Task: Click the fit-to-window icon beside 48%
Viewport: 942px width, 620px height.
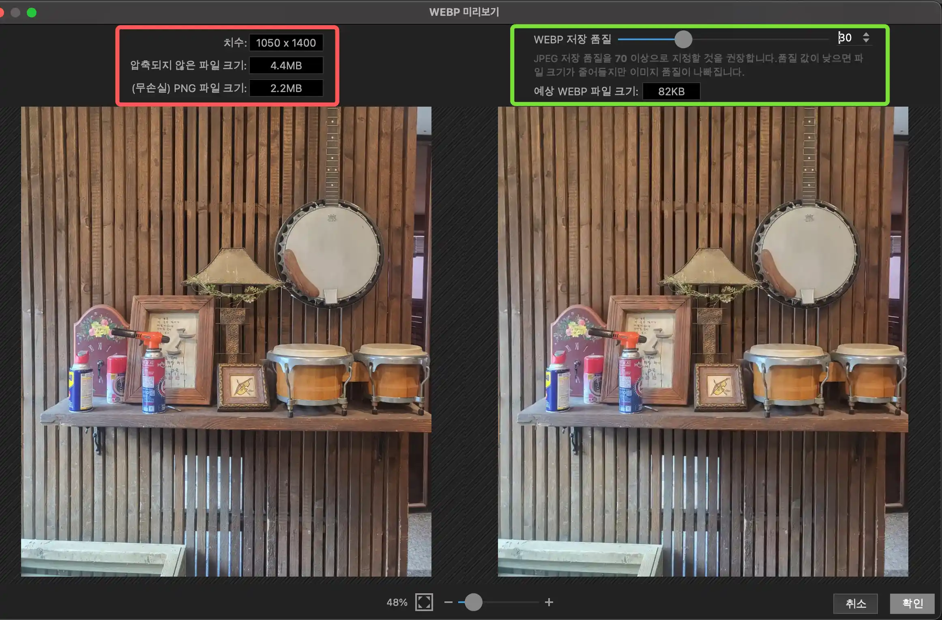Action: 424,602
